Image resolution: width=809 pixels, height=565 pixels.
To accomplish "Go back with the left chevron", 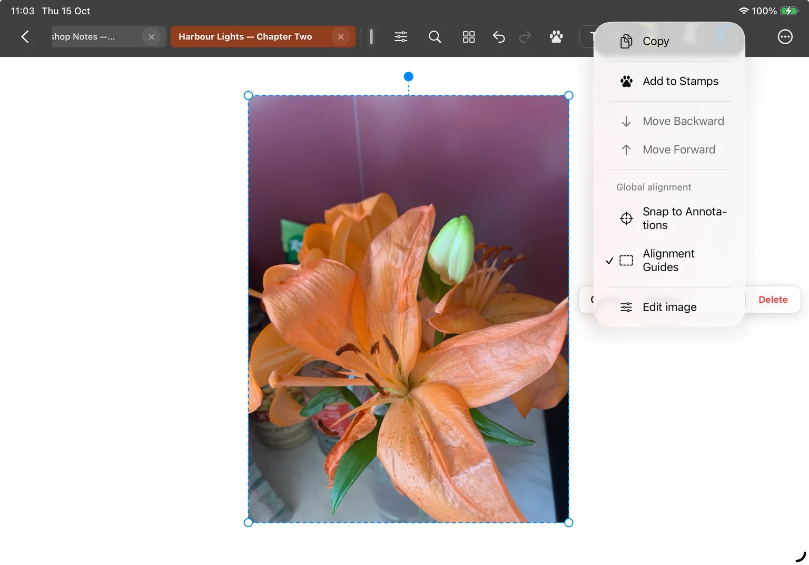I will pos(25,37).
